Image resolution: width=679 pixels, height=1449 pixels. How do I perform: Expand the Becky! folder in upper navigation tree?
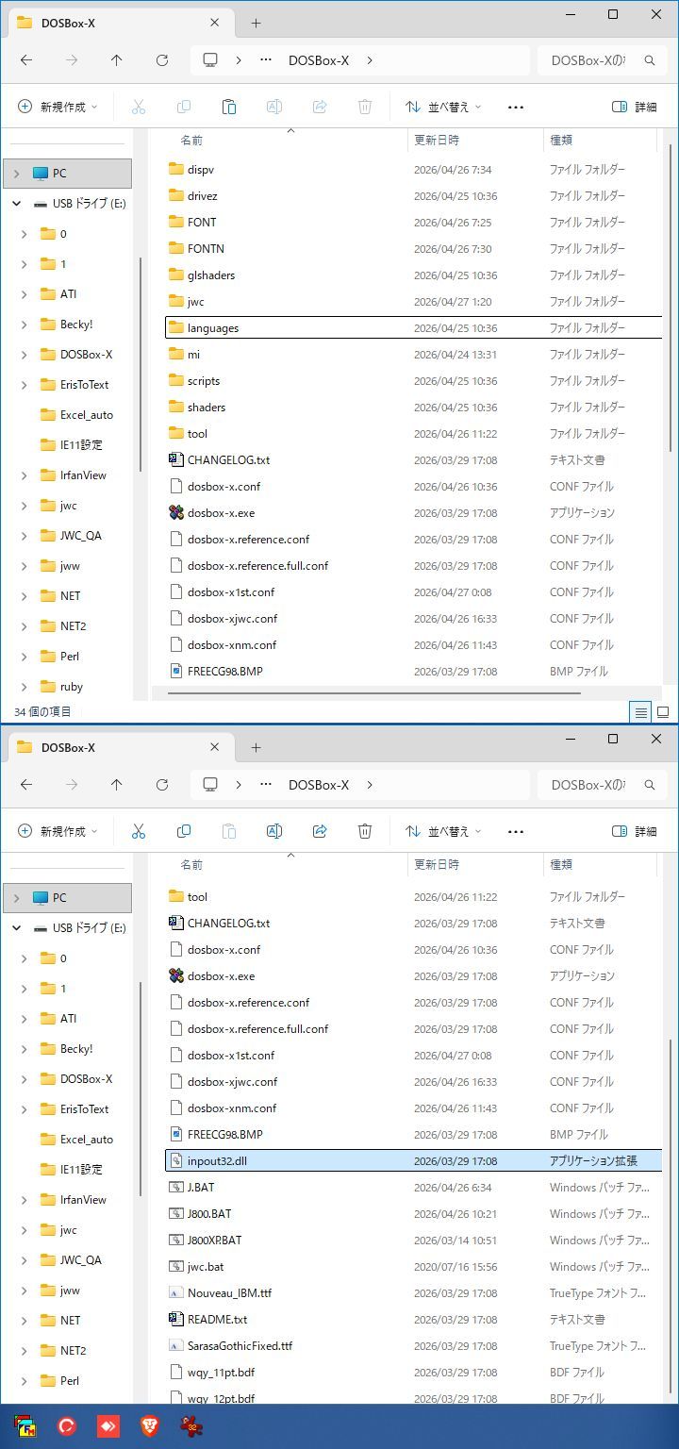(24, 325)
